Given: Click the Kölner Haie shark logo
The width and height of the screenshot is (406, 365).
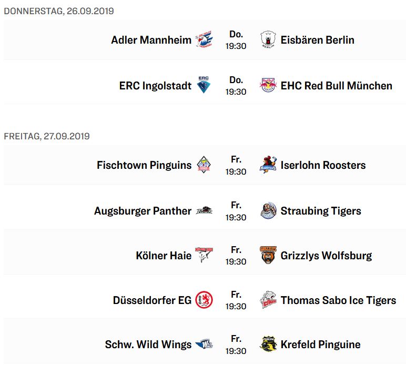Looking at the screenshot, I should (204, 255).
